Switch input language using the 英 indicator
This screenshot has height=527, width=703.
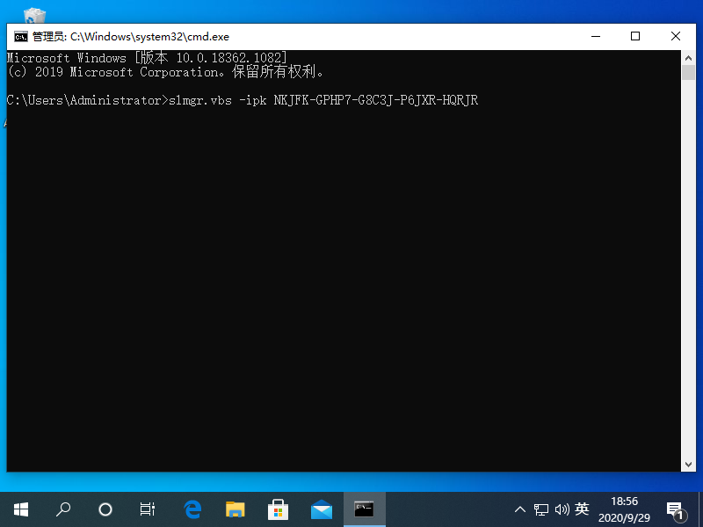tap(584, 509)
